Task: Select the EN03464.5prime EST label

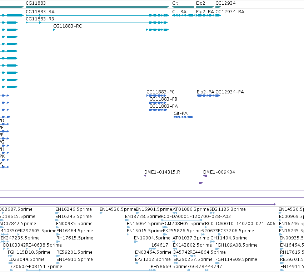Action: 153,252
